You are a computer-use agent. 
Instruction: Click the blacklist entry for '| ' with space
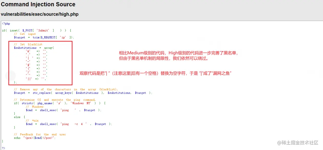coord(37,58)
